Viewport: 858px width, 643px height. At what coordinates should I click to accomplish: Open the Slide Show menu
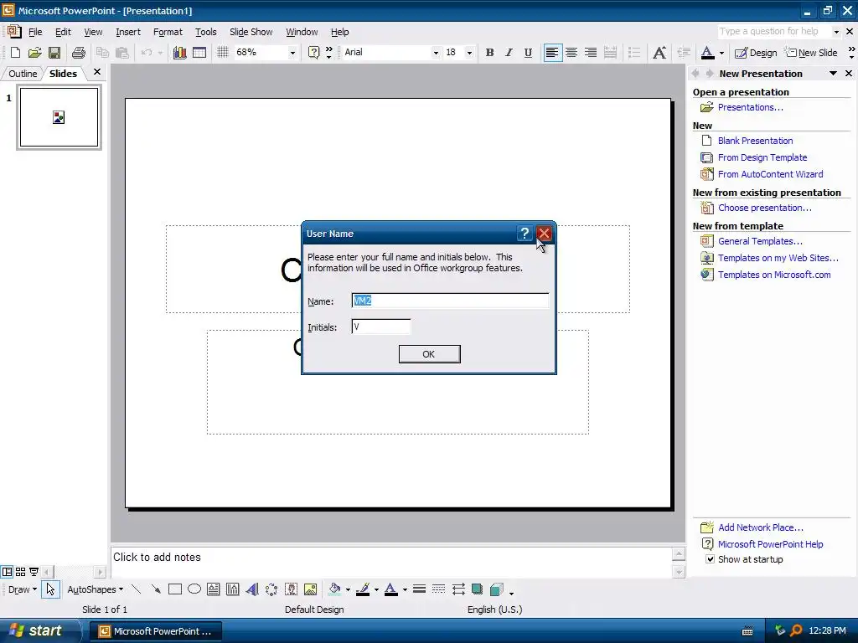[251, 32]
